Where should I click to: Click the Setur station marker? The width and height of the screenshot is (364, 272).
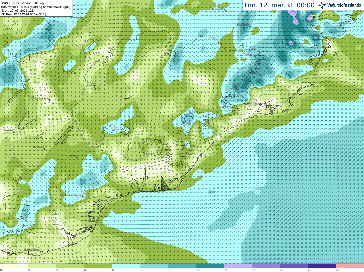[15, 69]
